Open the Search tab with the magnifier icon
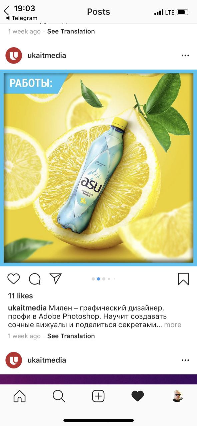This screenshot has width=197, height=426. coord(59,396)
